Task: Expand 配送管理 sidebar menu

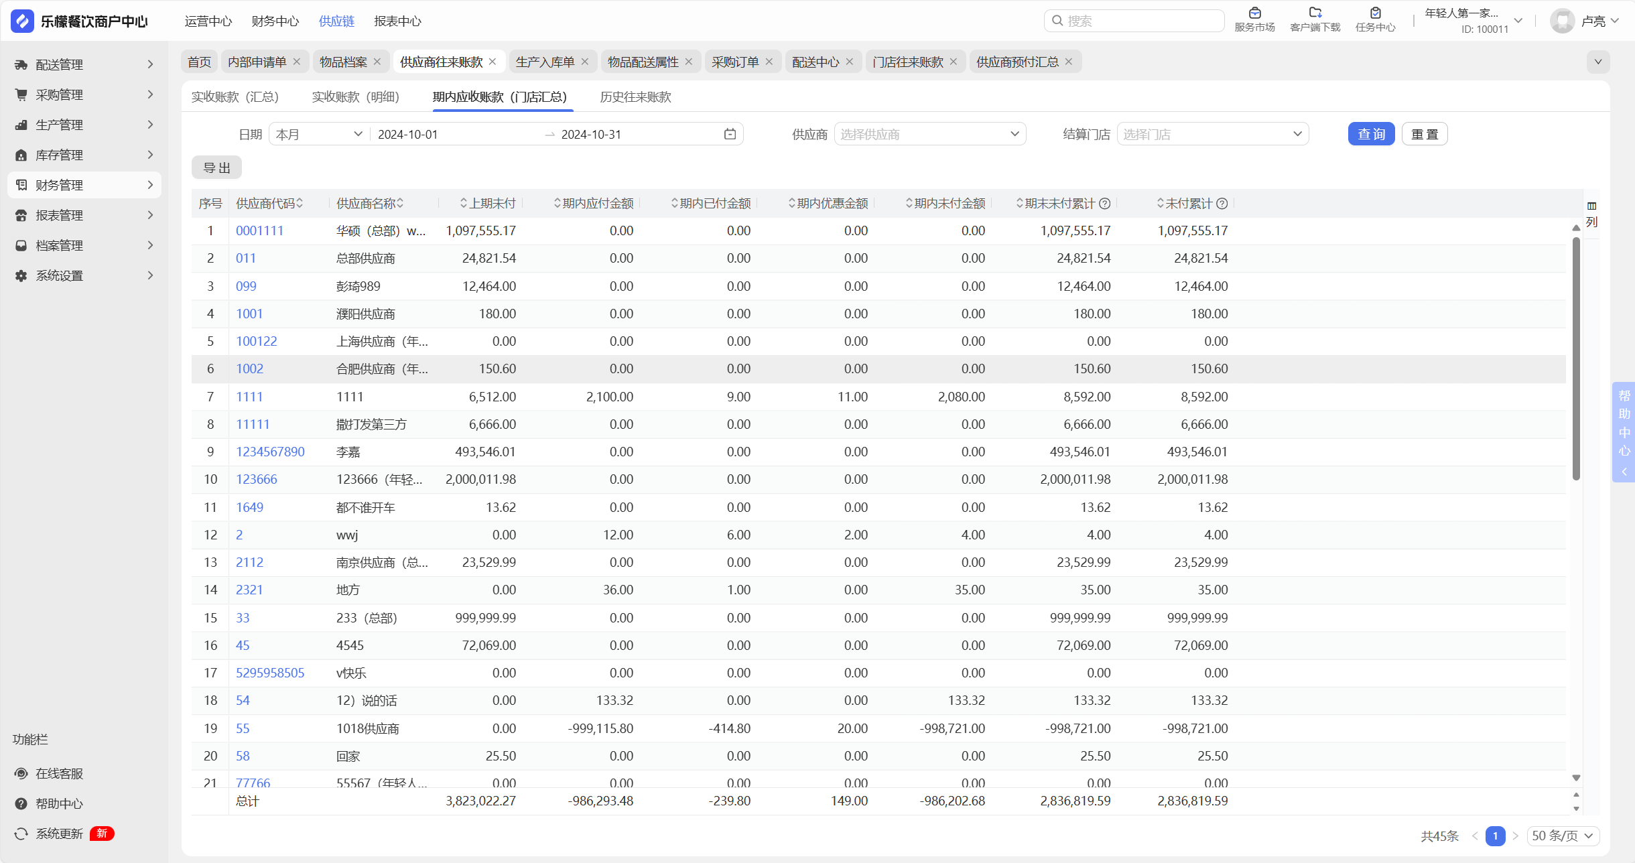Action: pyautogui.click(x=84, y=64)
